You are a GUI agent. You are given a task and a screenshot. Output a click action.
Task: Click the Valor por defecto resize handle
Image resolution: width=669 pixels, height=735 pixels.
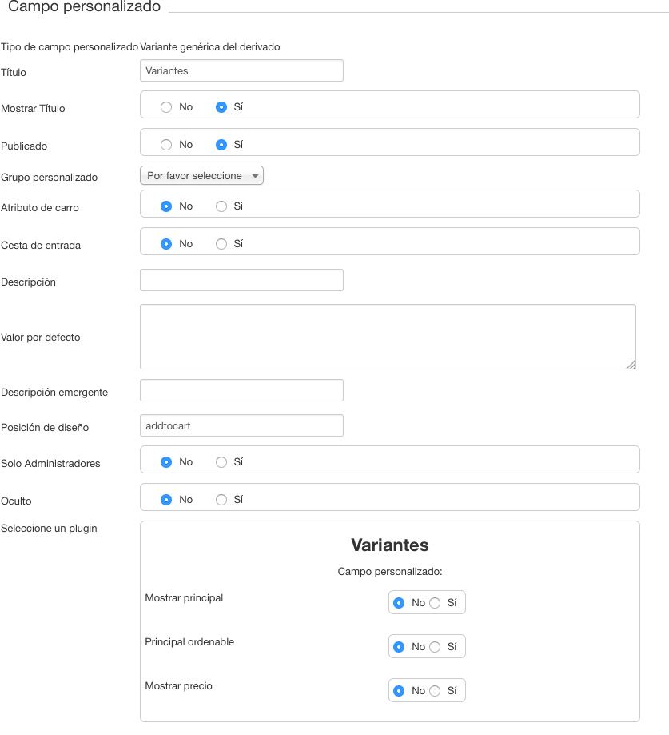pyautogui.click(x=631, y=365)
